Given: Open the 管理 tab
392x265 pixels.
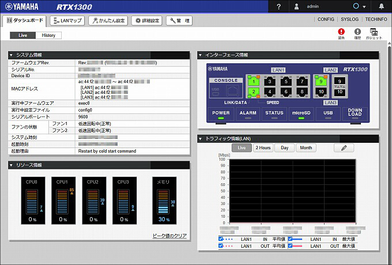Looking at the screenshot, I should coord(179,21).
